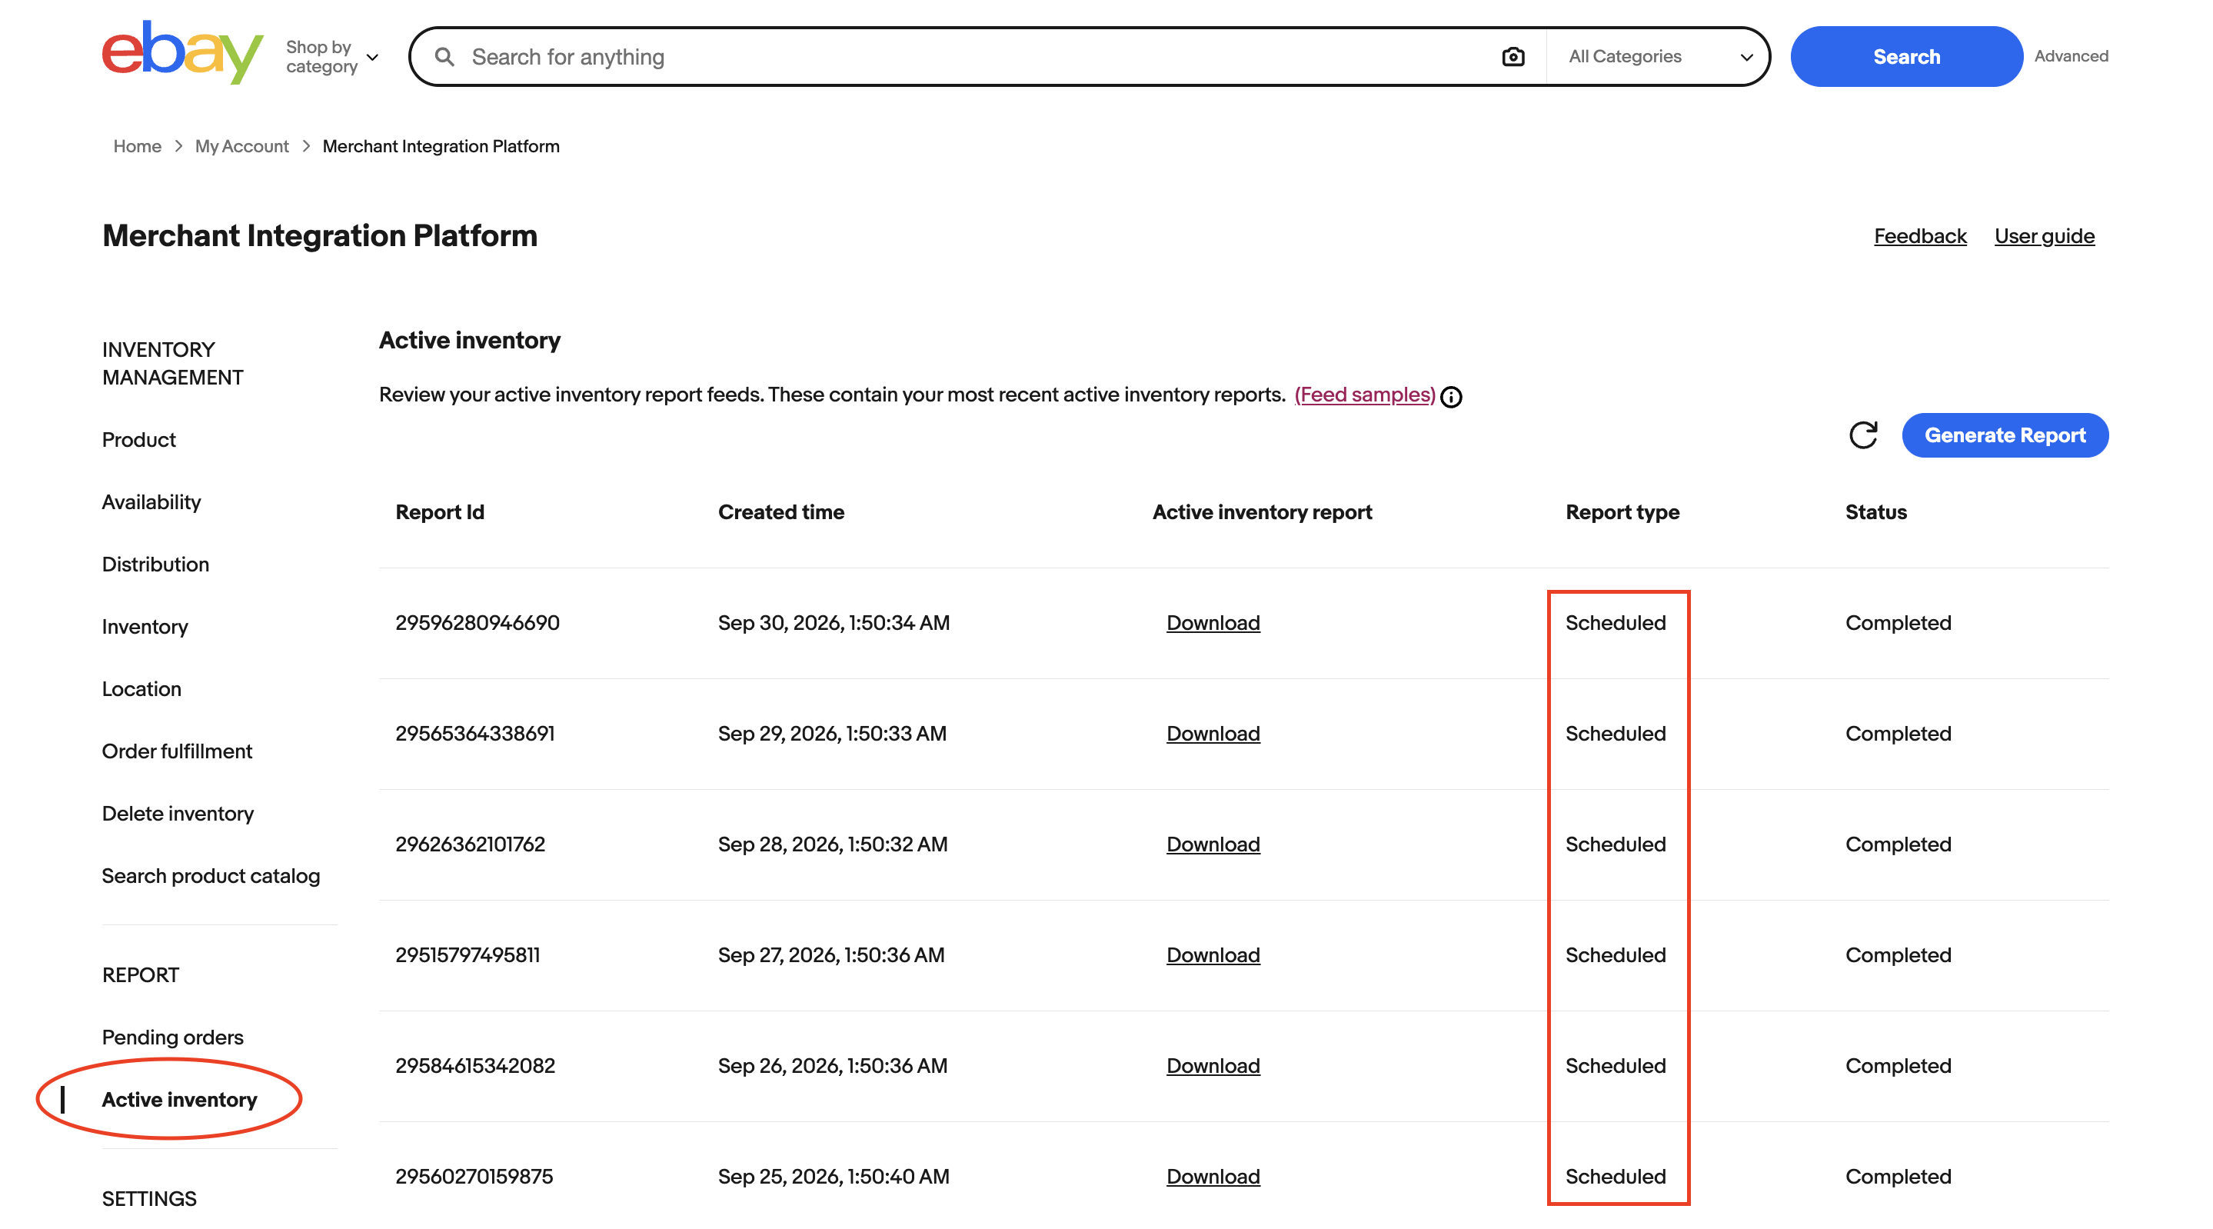Open the All Categories dropdown
This screenshot has height=1229, width=2213.
point(1658,57)
